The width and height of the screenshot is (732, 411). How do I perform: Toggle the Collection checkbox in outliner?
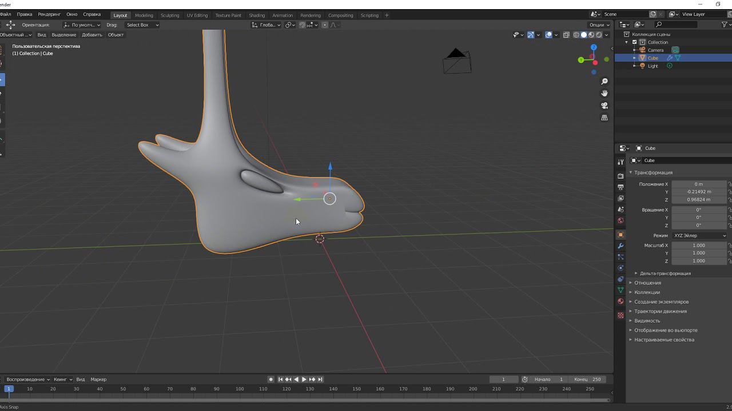634,42
